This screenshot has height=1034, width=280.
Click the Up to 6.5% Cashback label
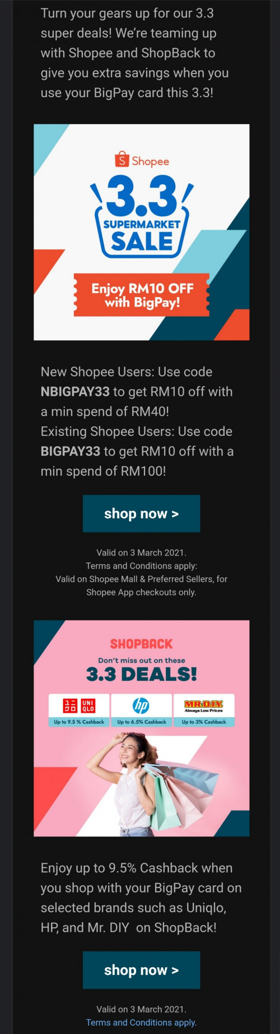pyautogui.click(x=141, y=722)
